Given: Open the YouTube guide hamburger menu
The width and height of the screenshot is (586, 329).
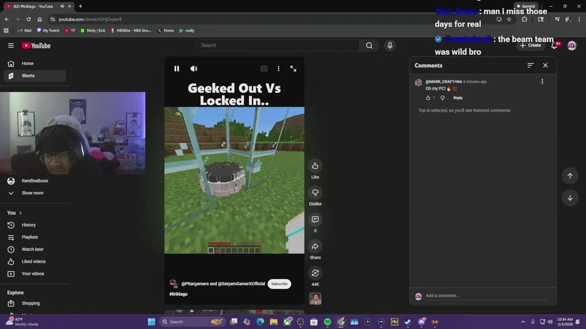Looking at the screenshot, I should (11, 46).
